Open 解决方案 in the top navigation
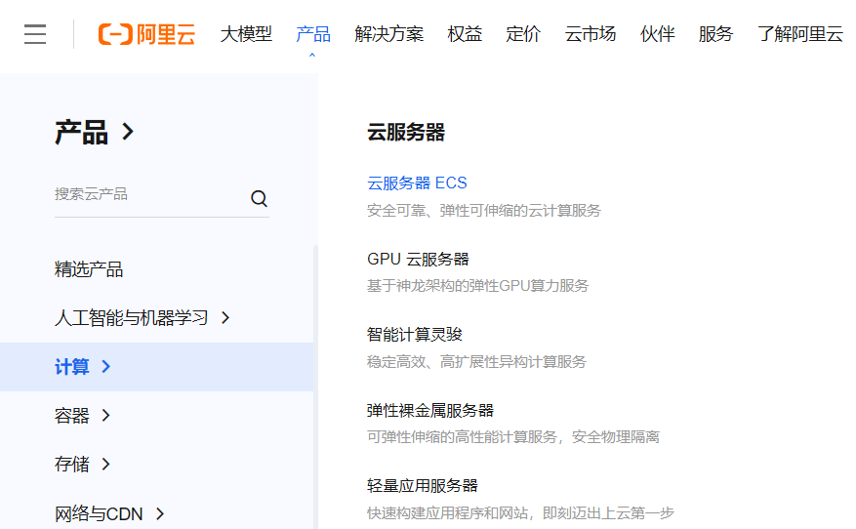 pos(388,34)
